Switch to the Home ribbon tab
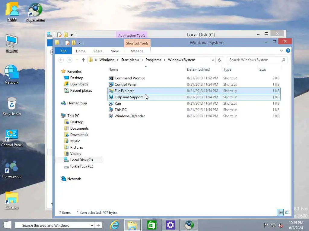The height and width of the screenshot is (231, 309). pyautogui.click(x=80, y=51)
